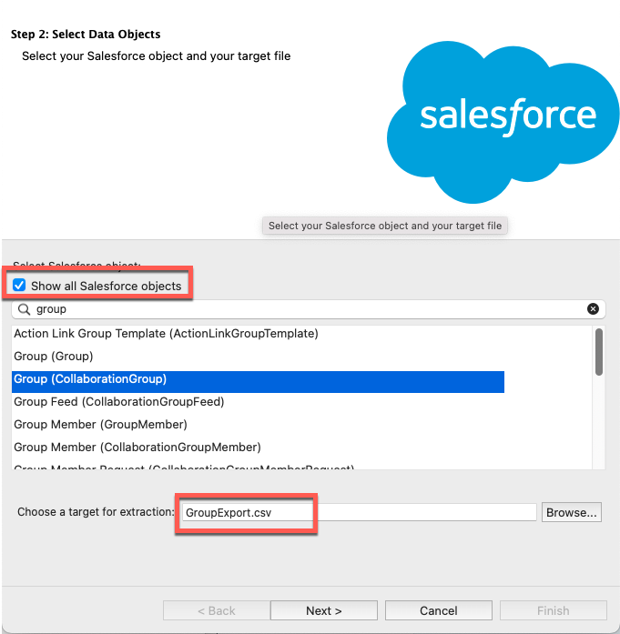Viewport: 620px width, 634px height.
Task: Select Group (CollaborationGroup) in the list
Action: click(90, 379)
